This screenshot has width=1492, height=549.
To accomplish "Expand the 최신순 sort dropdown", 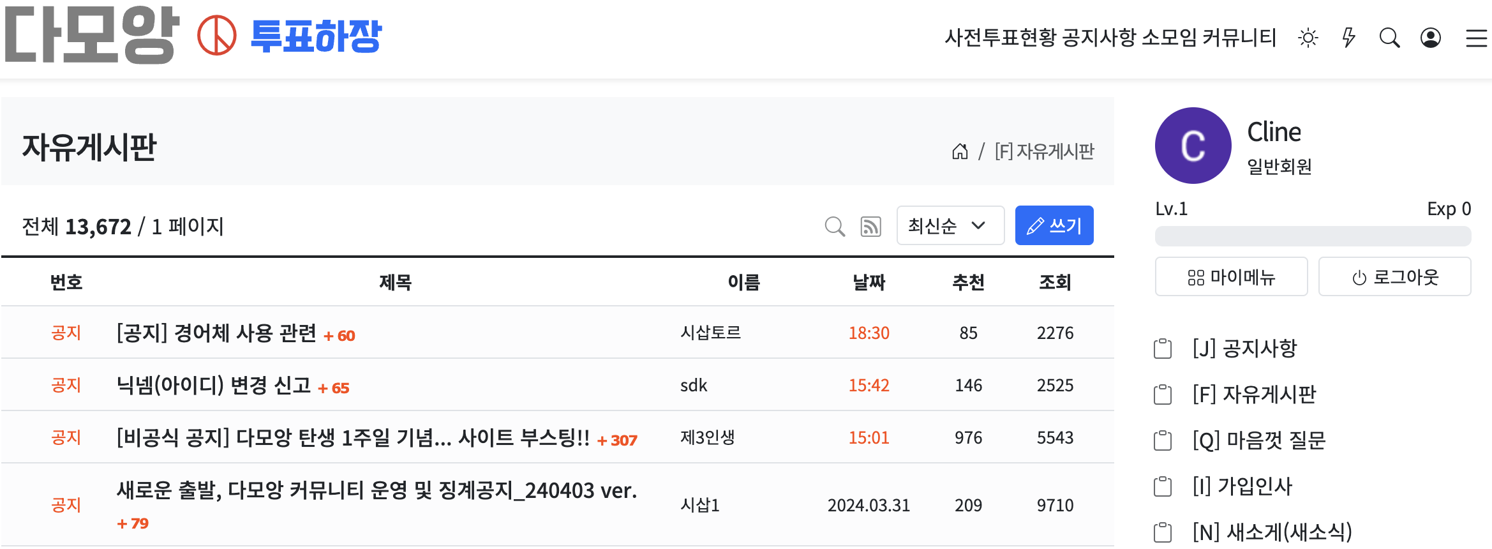I will (950, 225).
